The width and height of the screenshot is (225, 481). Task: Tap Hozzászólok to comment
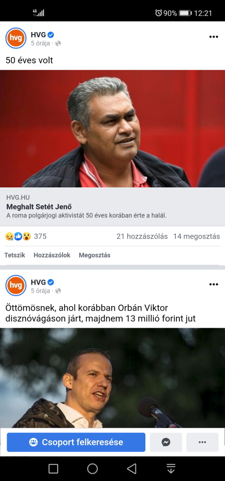[52, 255]
